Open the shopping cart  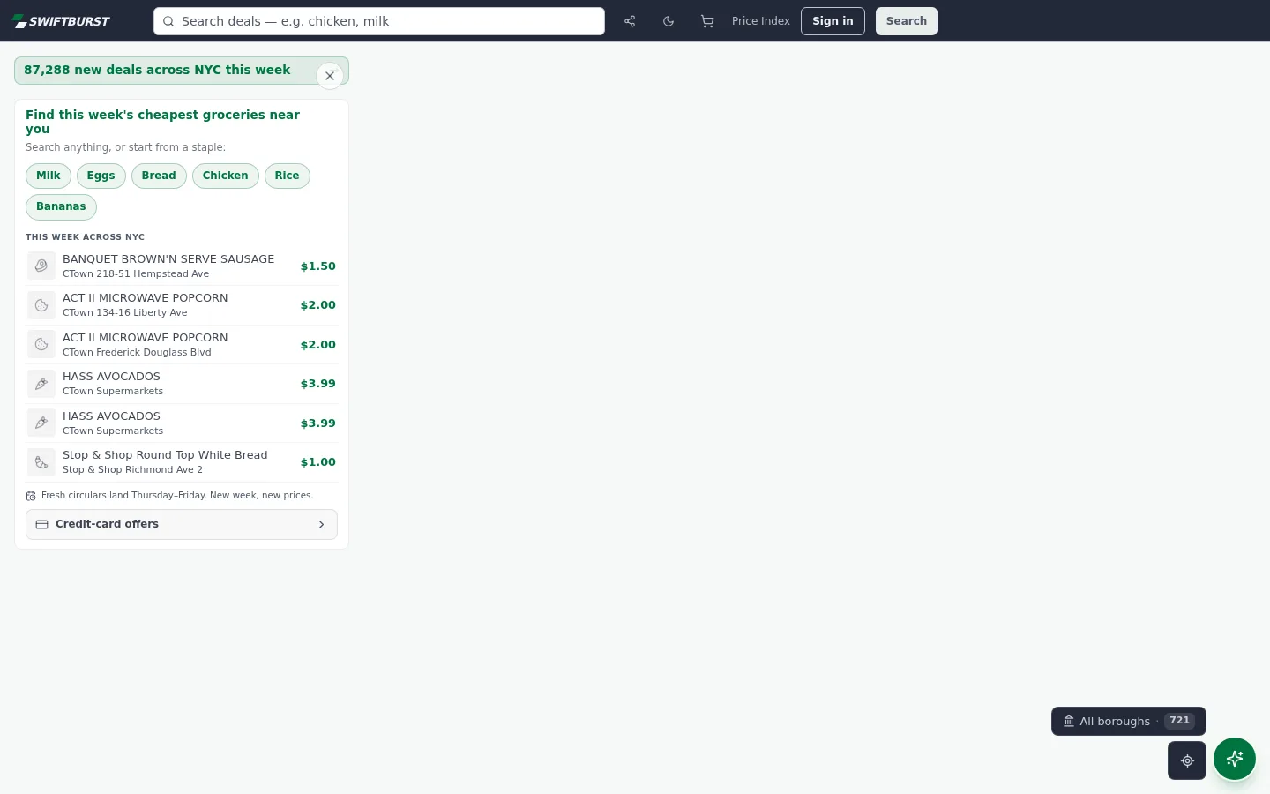[707, 21]
